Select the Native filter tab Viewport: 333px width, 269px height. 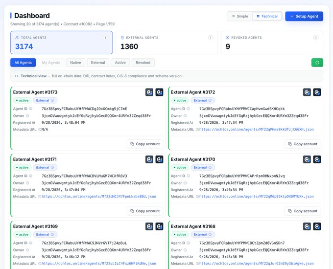[75, 63]
